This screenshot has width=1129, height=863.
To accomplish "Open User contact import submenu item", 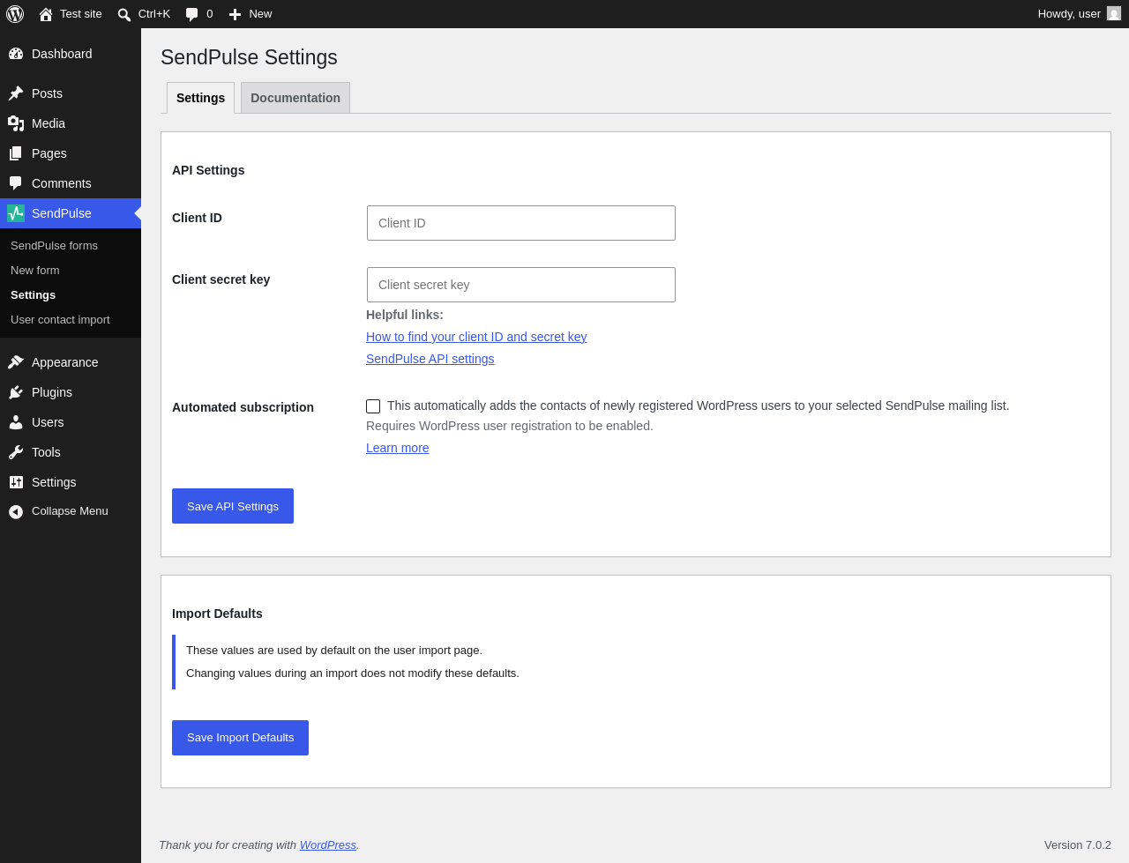I will tap(60, 320).
